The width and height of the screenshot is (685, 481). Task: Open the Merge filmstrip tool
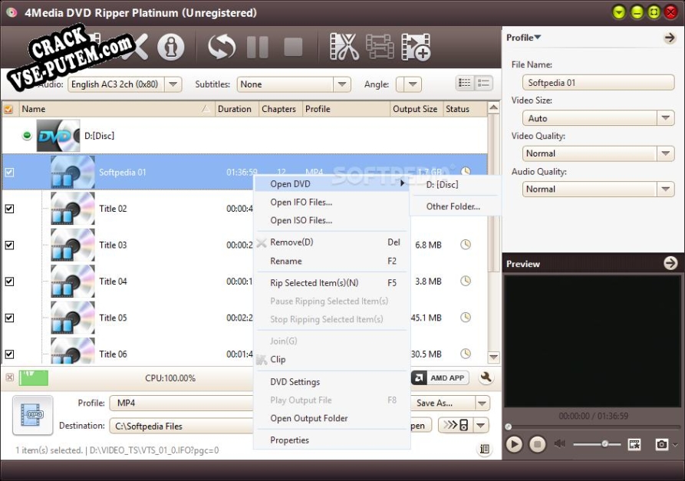point(380,46)
